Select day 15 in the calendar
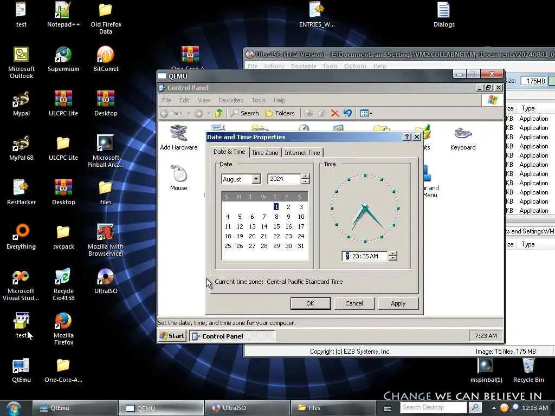Viewport: 555px width, 416px height. click(x=276, y=226)
